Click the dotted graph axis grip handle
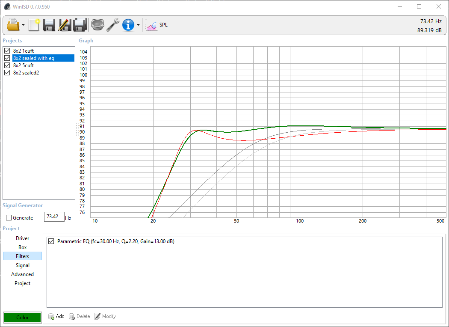The width and height of the screenshot is (449, 327). coord(77,129)
